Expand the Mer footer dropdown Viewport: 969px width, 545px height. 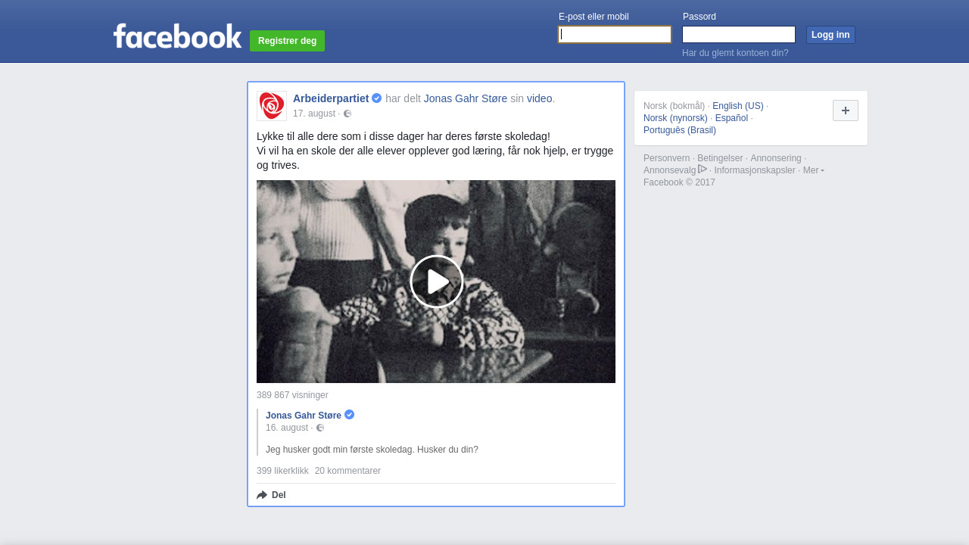coord(813,170)
